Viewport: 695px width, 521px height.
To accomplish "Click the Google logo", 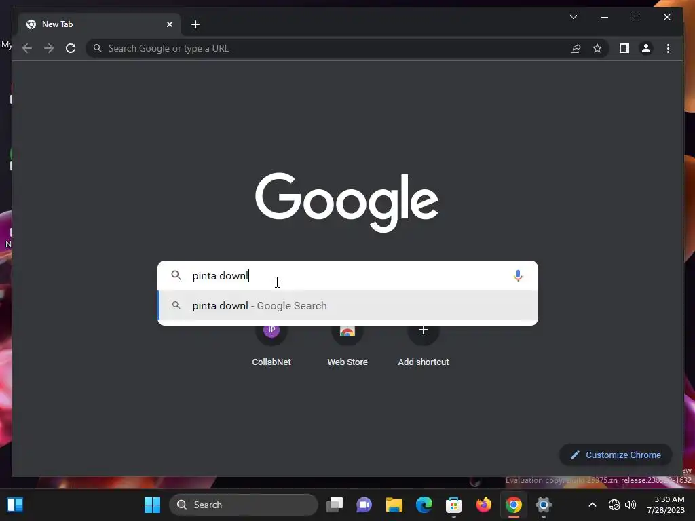I will coord(347,202).
